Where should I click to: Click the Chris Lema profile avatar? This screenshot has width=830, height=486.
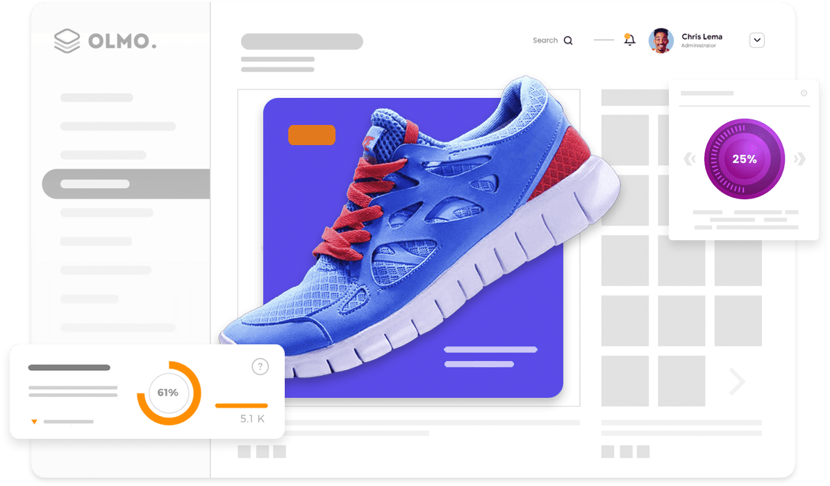click(x=661, y=40)
